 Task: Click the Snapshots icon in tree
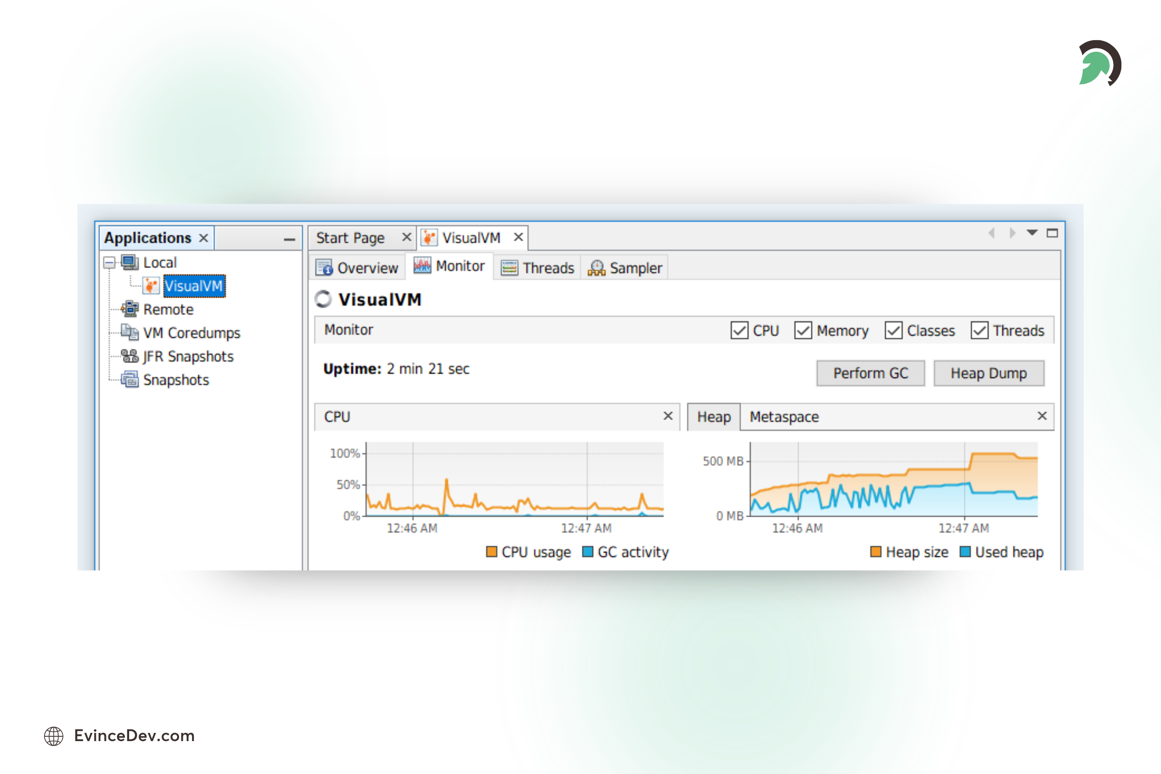pyautogui.click(x=130, y=380)
